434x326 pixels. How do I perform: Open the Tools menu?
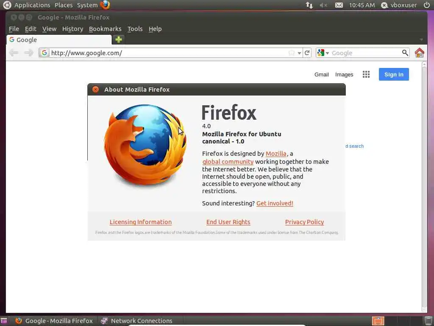pyautogui.click(x=135, y=29)
